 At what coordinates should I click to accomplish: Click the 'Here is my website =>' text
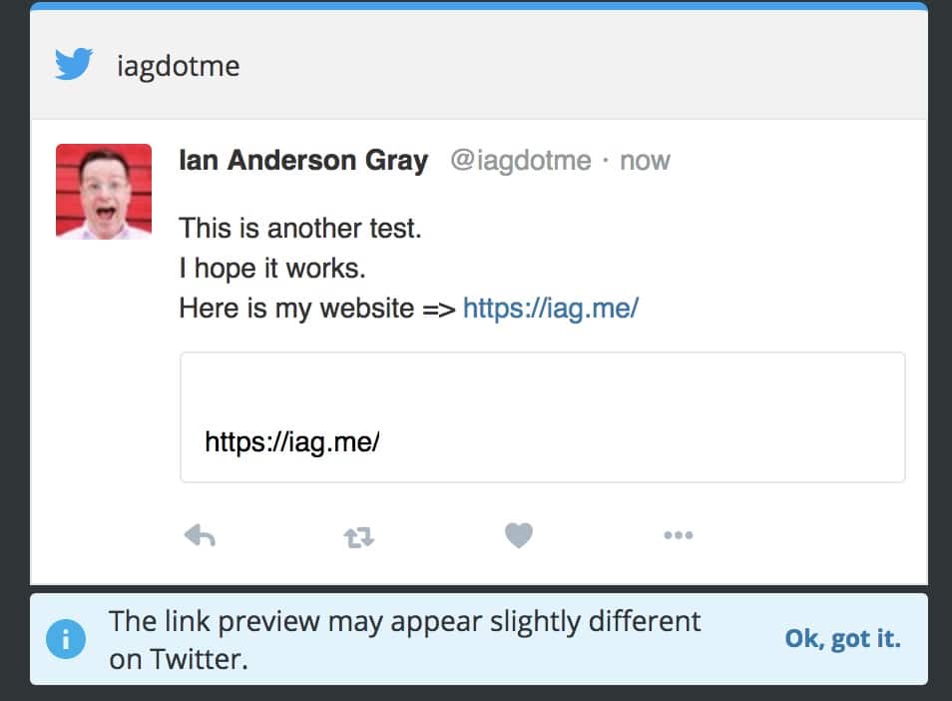tap(317, 308)
